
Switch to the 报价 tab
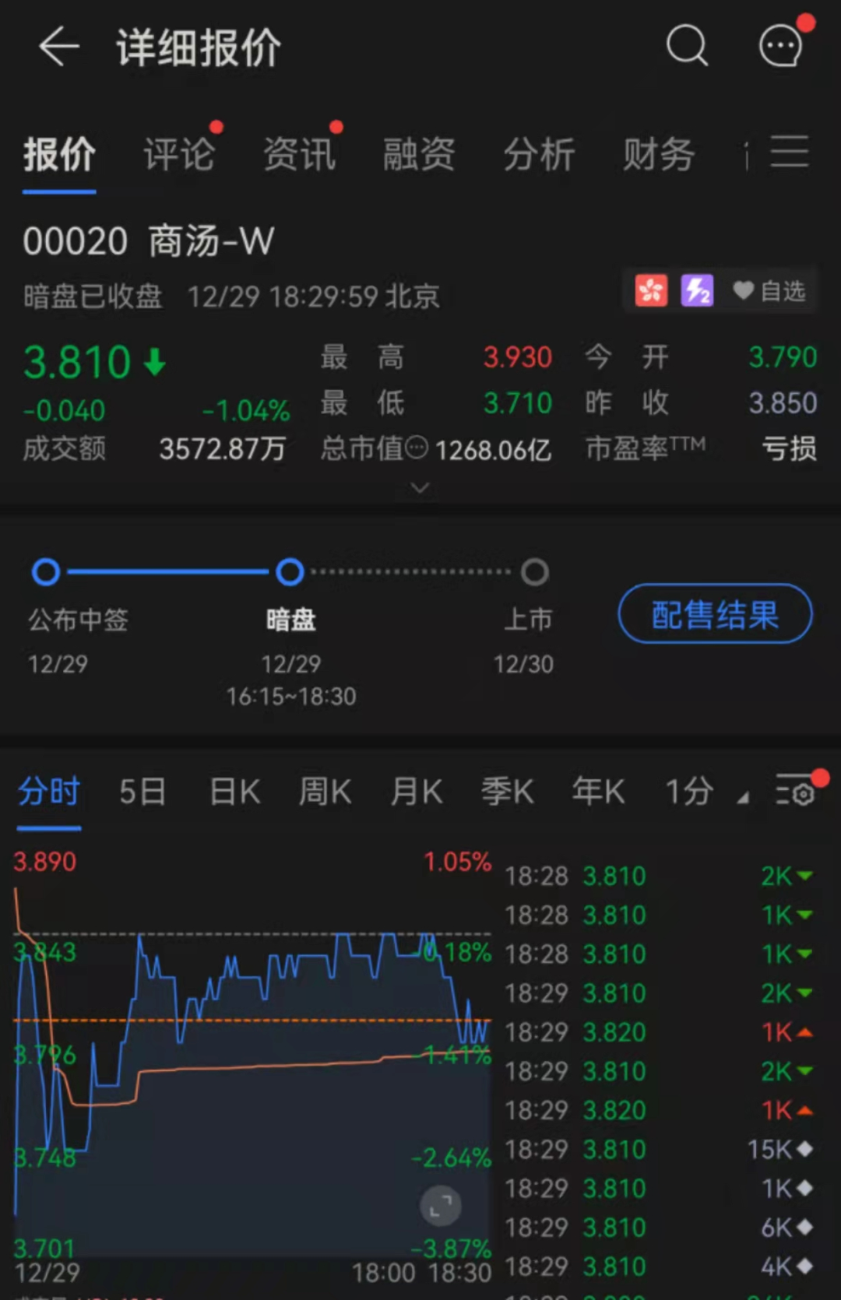pos(59,154)
